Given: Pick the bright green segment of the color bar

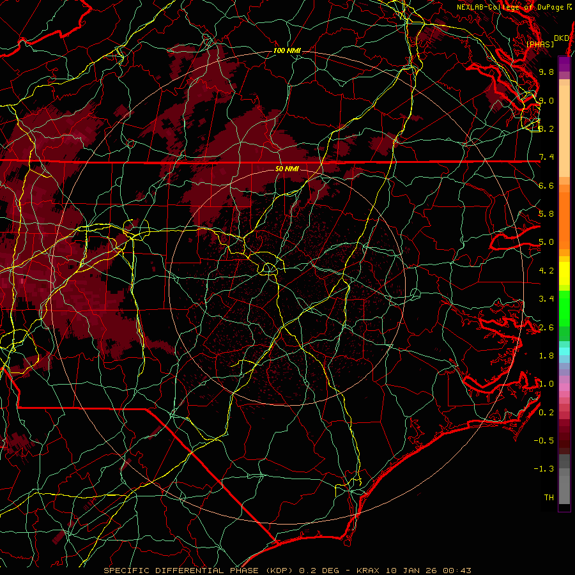Looking at the screenshot, I should pyautogui.click(x=564, y=309).
